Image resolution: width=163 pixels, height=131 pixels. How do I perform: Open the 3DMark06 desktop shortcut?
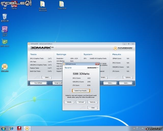pos(5,68)
